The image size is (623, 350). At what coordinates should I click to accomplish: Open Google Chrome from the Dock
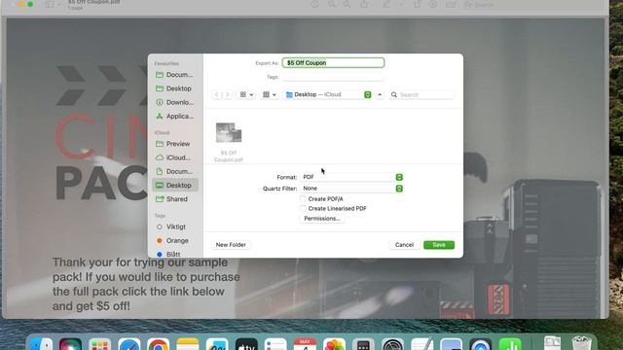pos(158,344)
